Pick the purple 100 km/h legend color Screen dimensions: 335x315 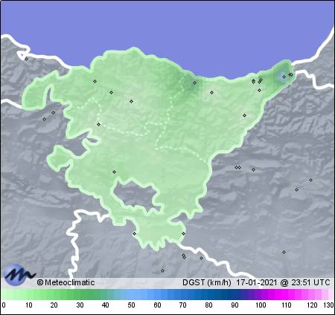point(261,295)
